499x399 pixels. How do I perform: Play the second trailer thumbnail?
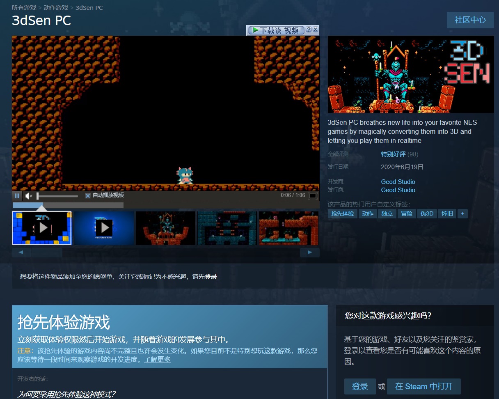pos(104,228)
